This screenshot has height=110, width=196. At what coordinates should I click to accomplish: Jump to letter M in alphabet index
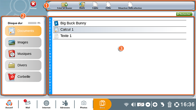[x=50, y=54]
